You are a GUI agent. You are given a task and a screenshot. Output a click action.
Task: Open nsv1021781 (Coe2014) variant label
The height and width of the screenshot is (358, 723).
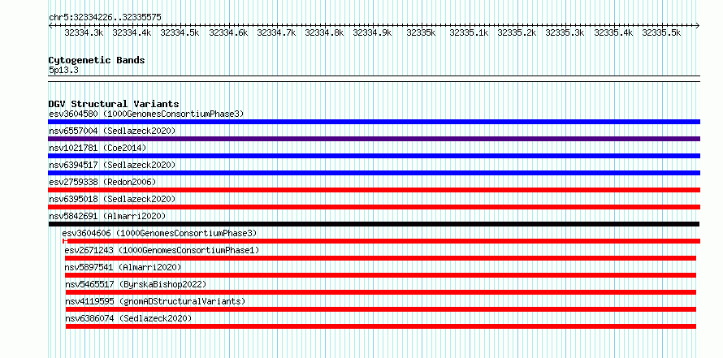97,148
